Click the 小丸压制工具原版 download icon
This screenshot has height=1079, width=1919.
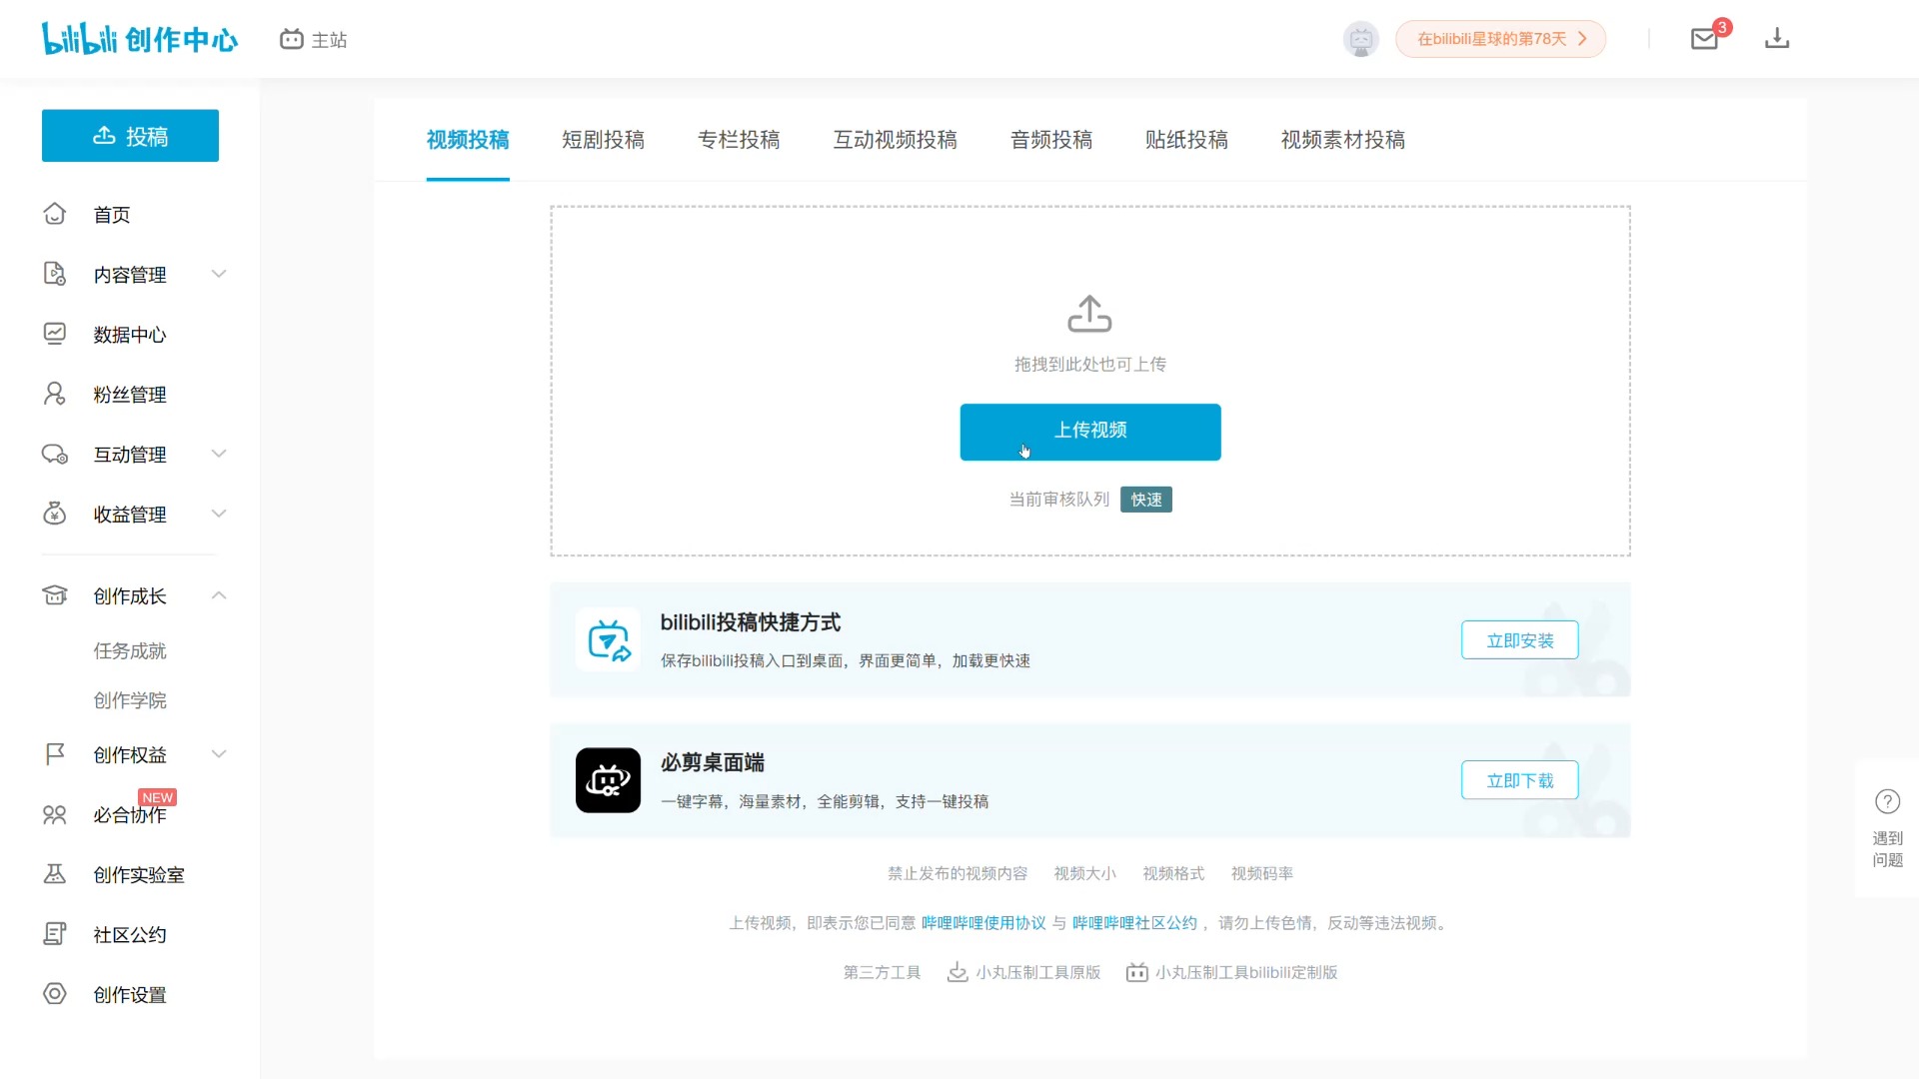958,972
